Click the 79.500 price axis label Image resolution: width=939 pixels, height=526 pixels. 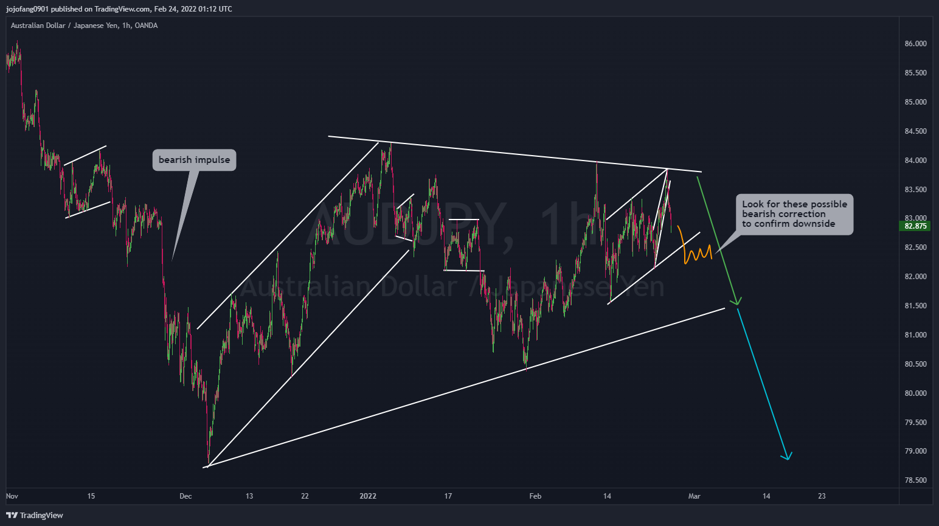coord(915,423)
